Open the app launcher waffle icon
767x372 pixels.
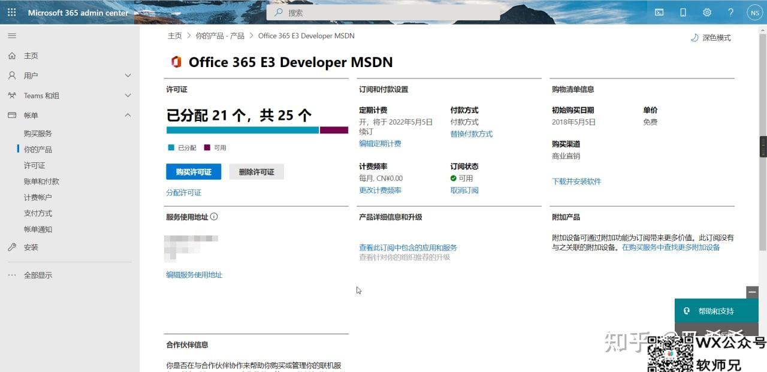click(x=11, y=12)
